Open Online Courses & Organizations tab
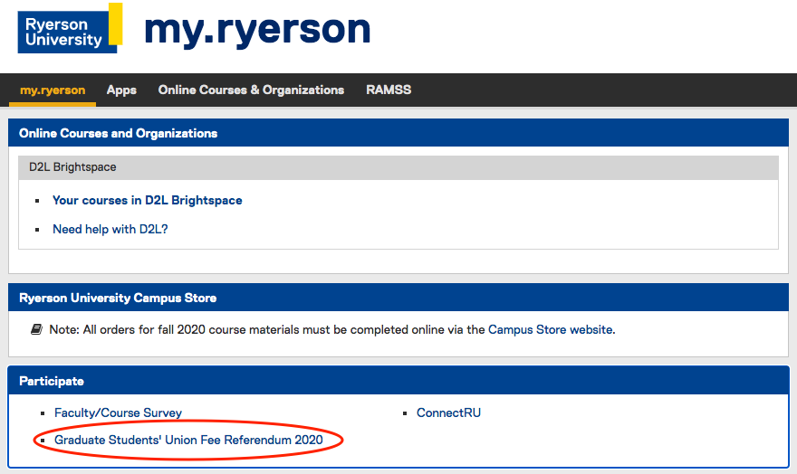This screenshot has height=474, width=797. tap(251, 90)
